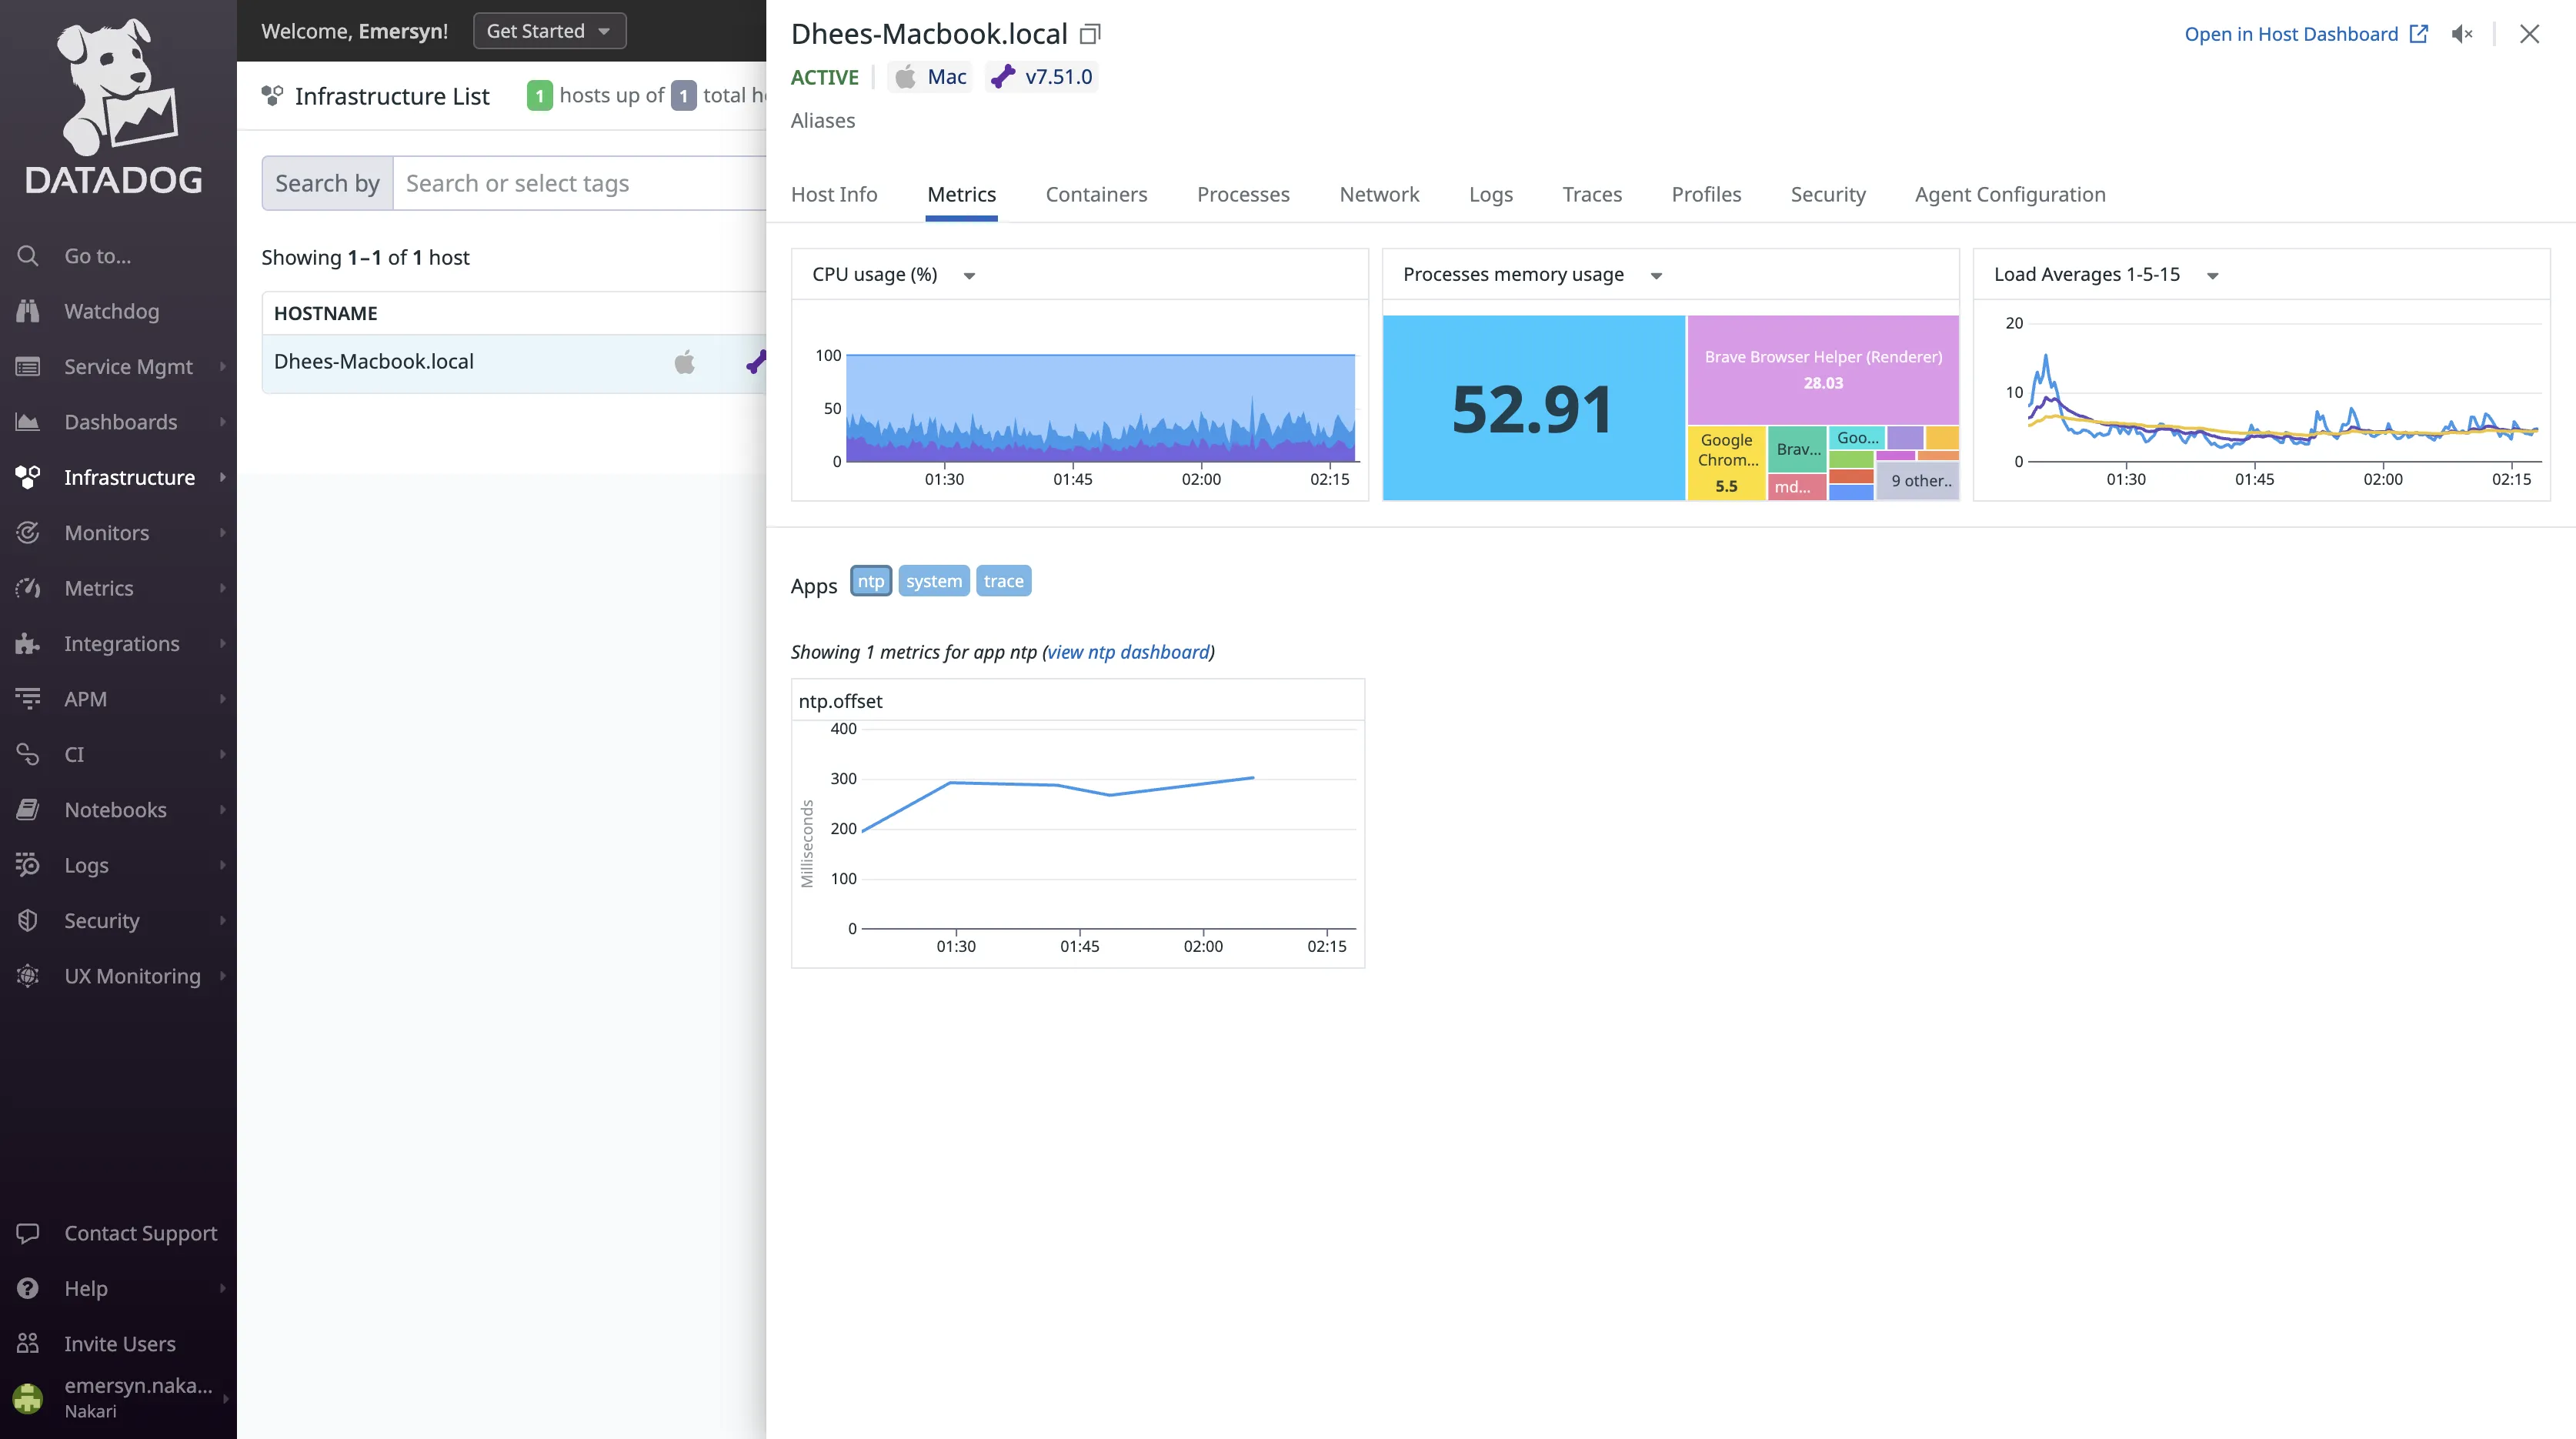Image resolution: width=2576 pixels, height=1439 pixels.
Task: Copy hostname using the copy icon
Action: click(x=1090, y=35)
